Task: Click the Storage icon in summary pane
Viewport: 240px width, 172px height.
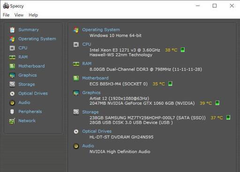Action: click(x=76, y=112)
